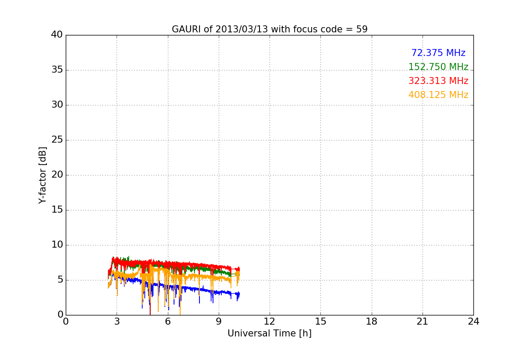Click the y-axis tick label 20
The image size is (526, 350).
pyautogui.click(x=57, y=175)
